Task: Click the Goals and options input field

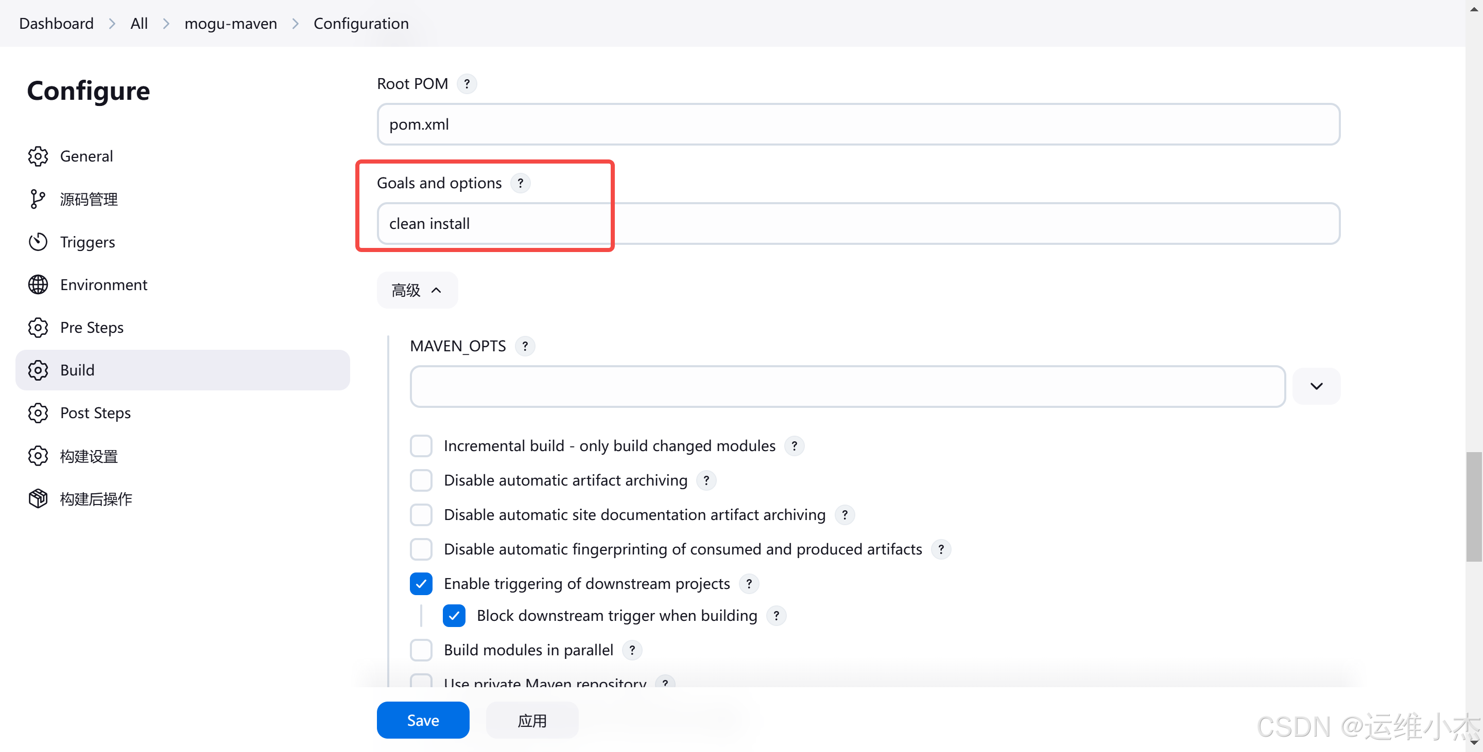Action: pos(858,224)
